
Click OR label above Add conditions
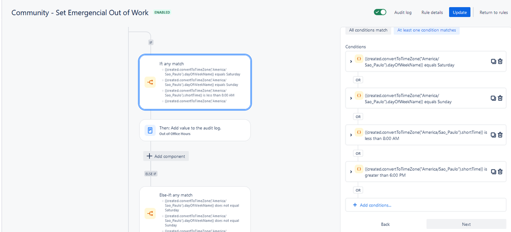(x=358, y=190)
